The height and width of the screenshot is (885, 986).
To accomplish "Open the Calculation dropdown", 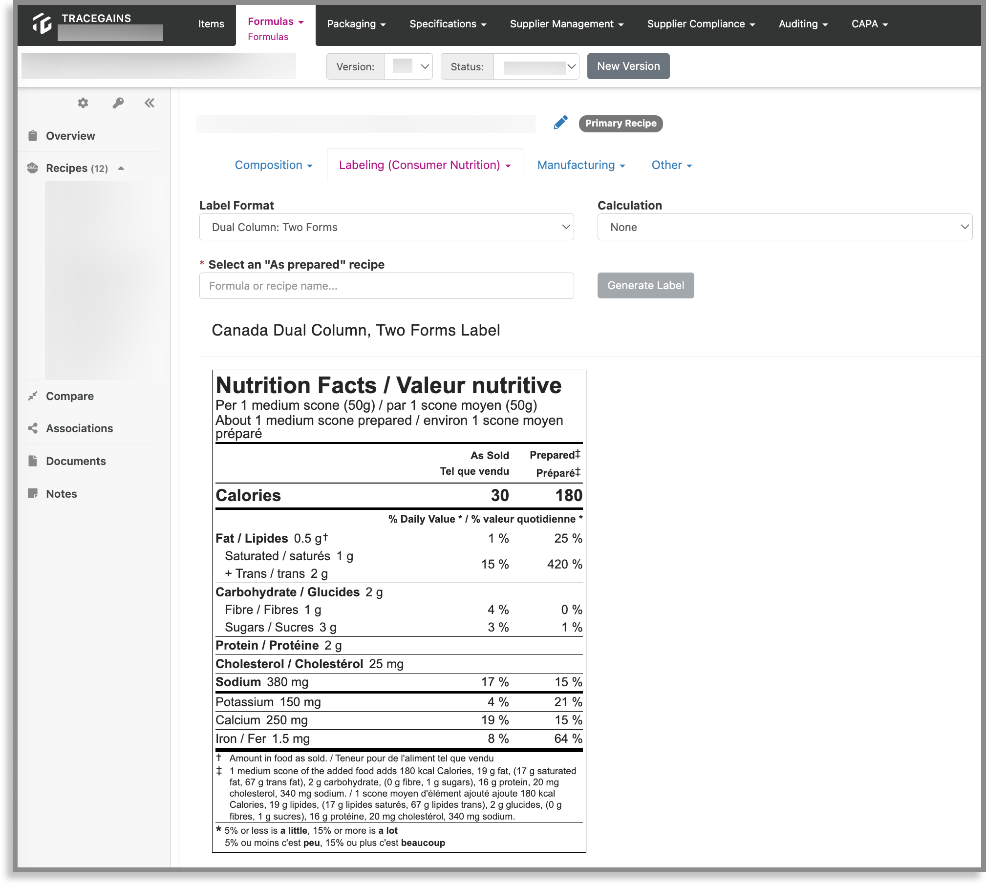I will coord(785,227).
